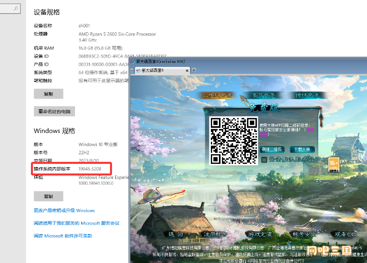This screenshot has height=263, width=367.
Task: Close the 新大话西游3 tab
Action: point(187,70)
